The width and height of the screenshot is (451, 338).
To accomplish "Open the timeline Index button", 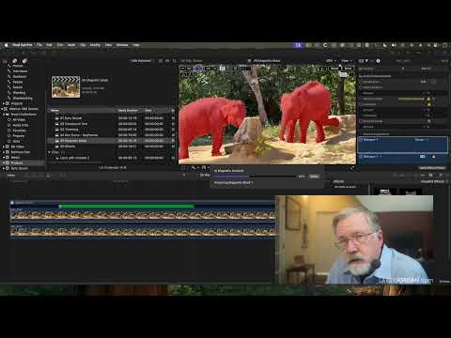I will tap(11, 176).
